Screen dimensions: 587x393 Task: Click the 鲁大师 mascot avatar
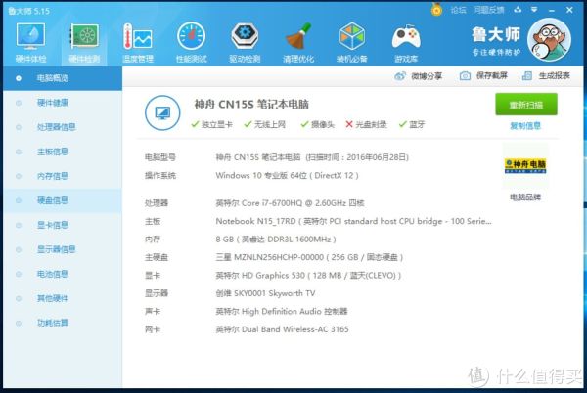[549, 40]
